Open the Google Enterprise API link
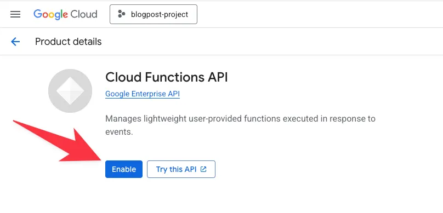The image size is (443, 213). pos(143,94)
